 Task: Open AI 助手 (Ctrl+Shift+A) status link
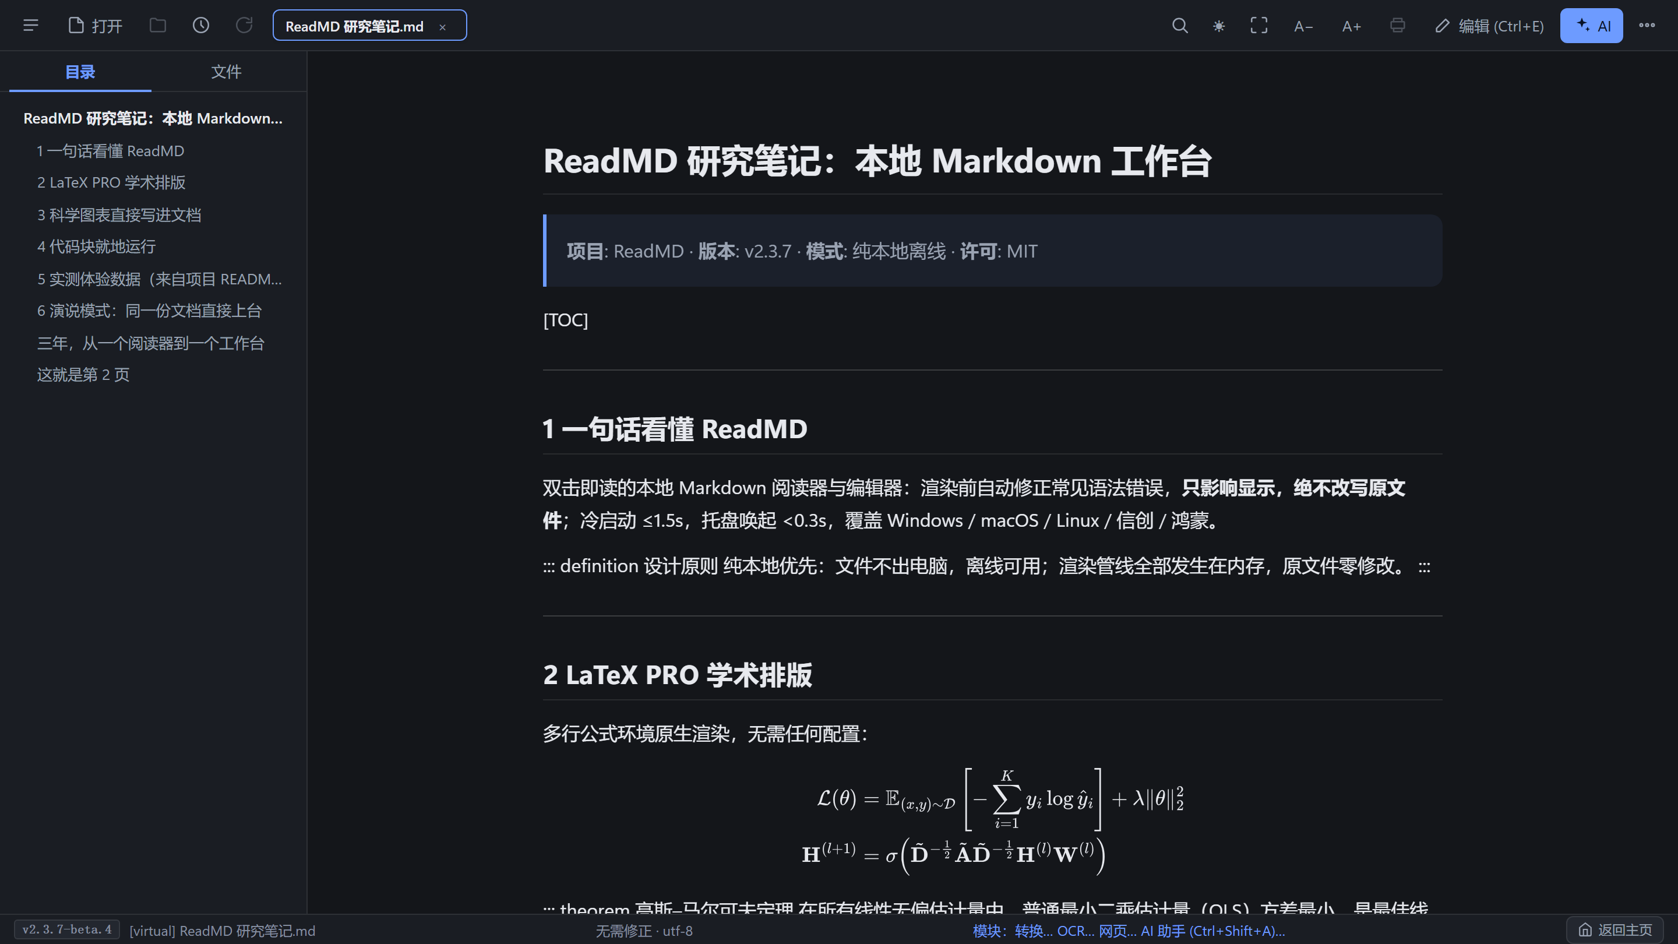(x=1213, y=931)
